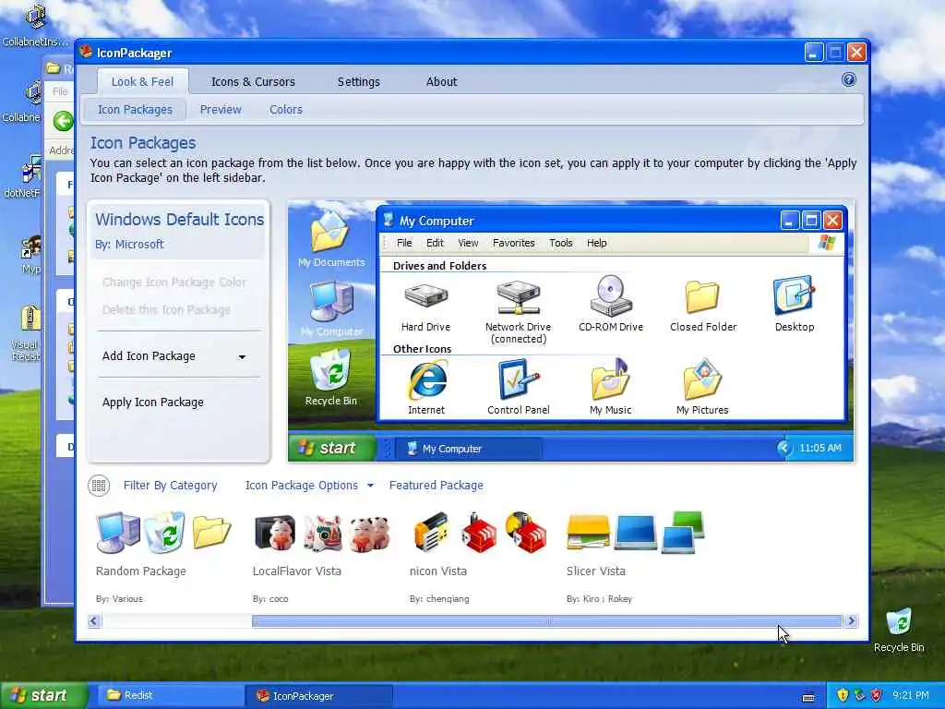This screenshot has height=709, width=945.
Task: Open File menu in preview My Computer window
Action: click(x=404, y=243)
